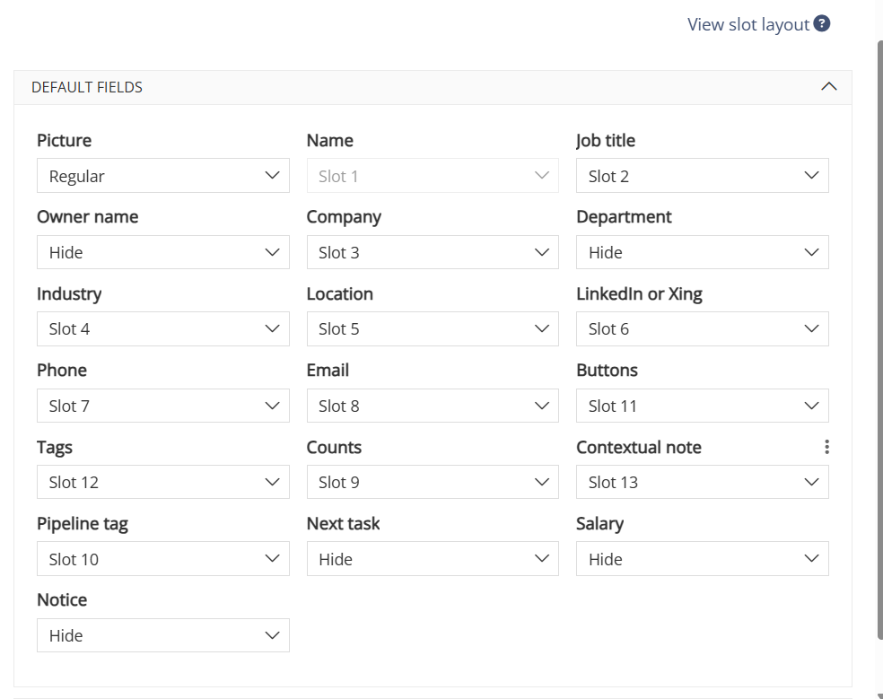Open the Counts Slot 9 dropdown
Screen dimensions: 883x699
click(x=433, y=482)
